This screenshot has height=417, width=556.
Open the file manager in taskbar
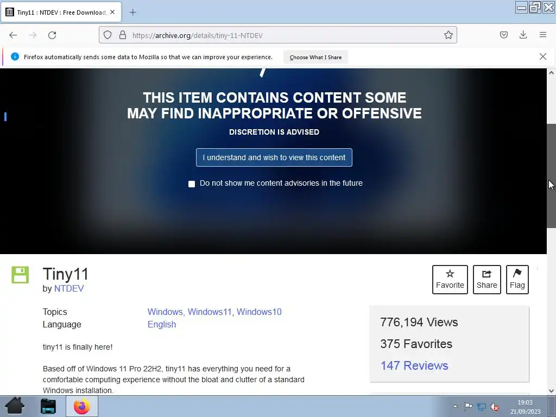click(48, 406)
